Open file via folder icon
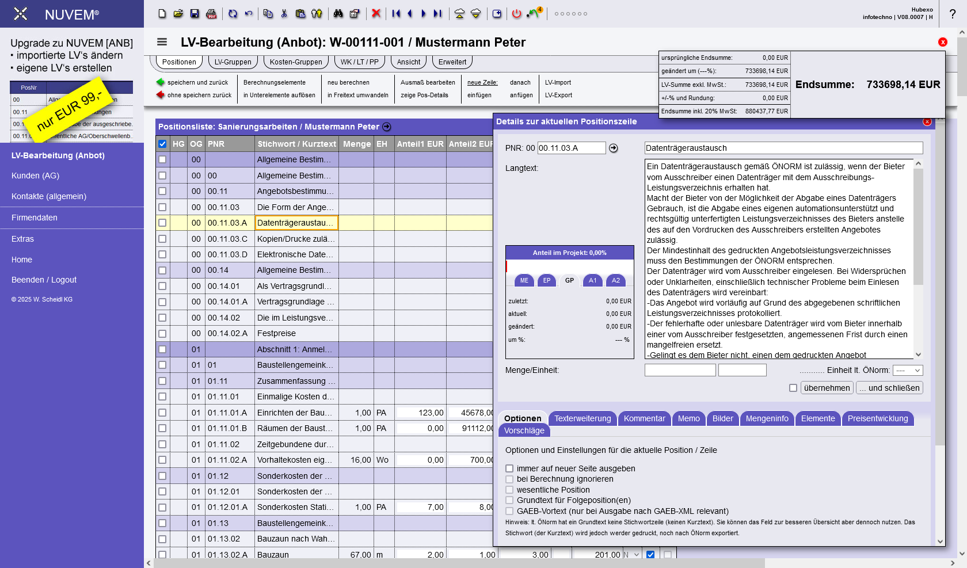The height and width of the screenshot is (568, 967). click(178, 13)
